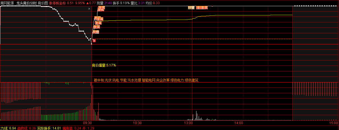Open the 光伏 concept tag
339x130 pixels.
(x=108, y=80)
